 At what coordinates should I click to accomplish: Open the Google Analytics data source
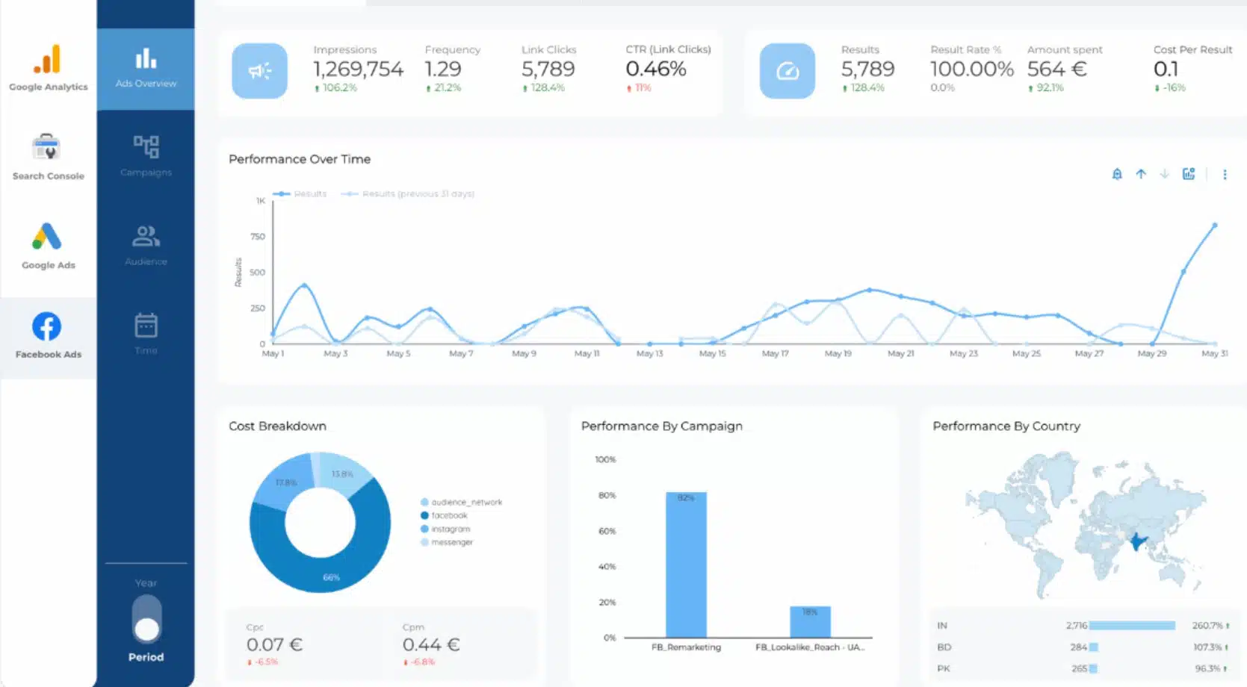[x=47, y=67]
